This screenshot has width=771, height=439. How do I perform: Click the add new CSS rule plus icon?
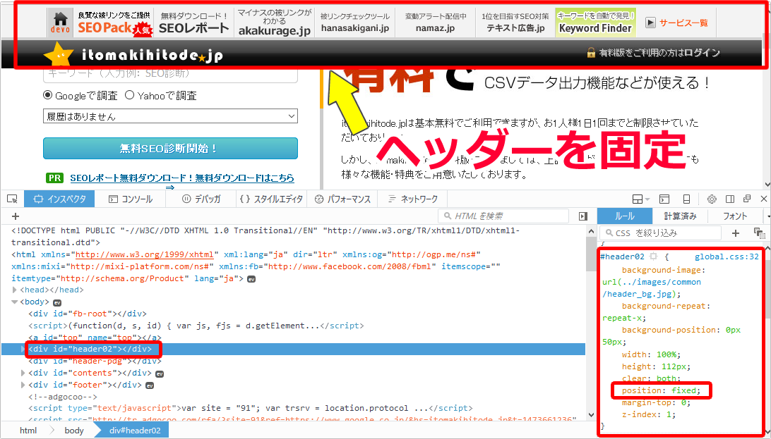click(x=736, y=233)
